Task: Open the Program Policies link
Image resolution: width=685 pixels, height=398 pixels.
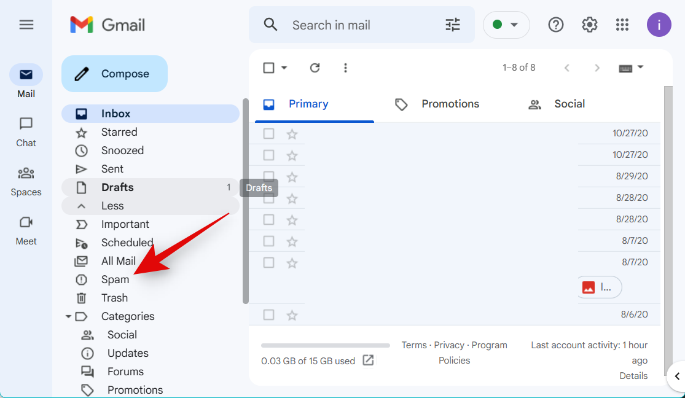Action: pyautogui.click(x=473, y=353)
